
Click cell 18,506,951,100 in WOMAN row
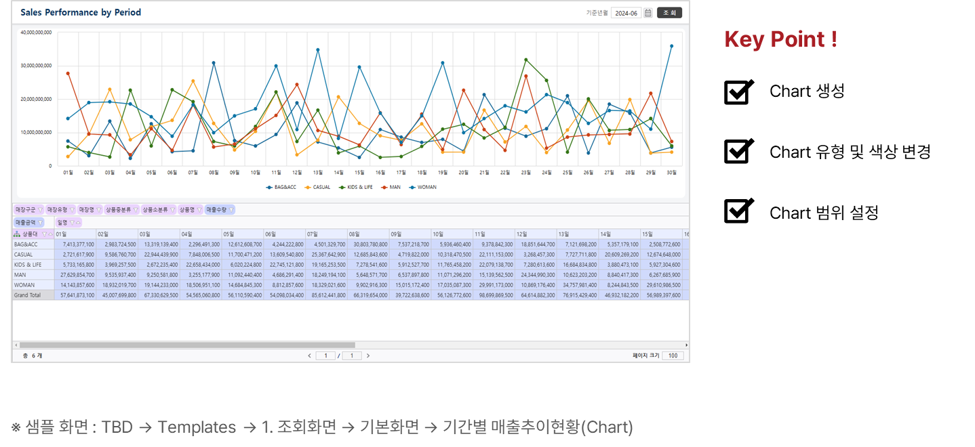pyautogui.click(x=201, y=285)
